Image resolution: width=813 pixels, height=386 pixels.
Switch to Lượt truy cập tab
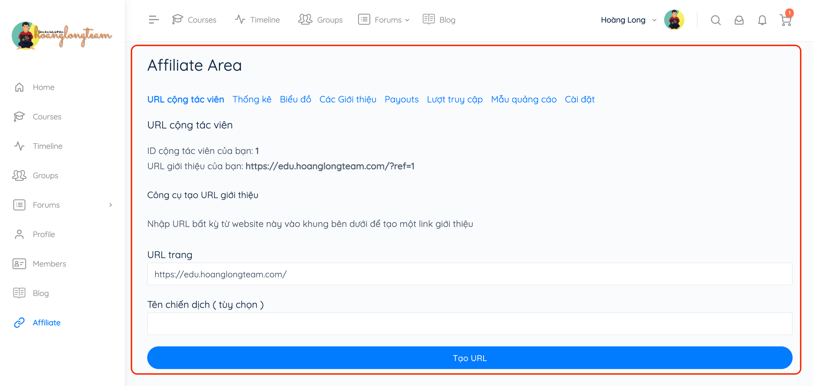point(455,99)
